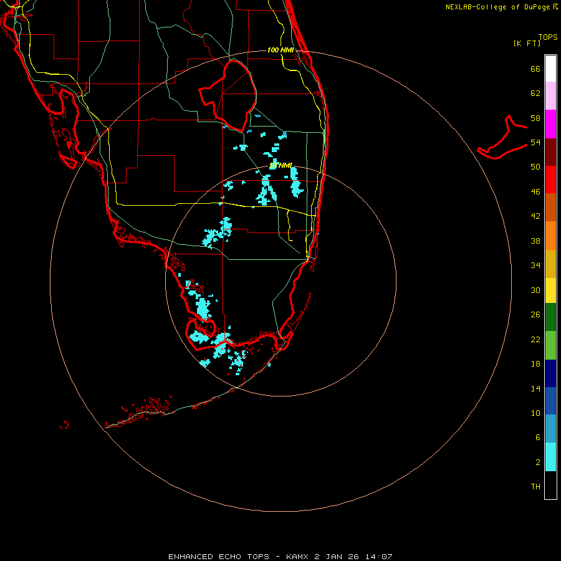Click the "100 NMI" range ring label
561x561 pixels.
(280, 50)
